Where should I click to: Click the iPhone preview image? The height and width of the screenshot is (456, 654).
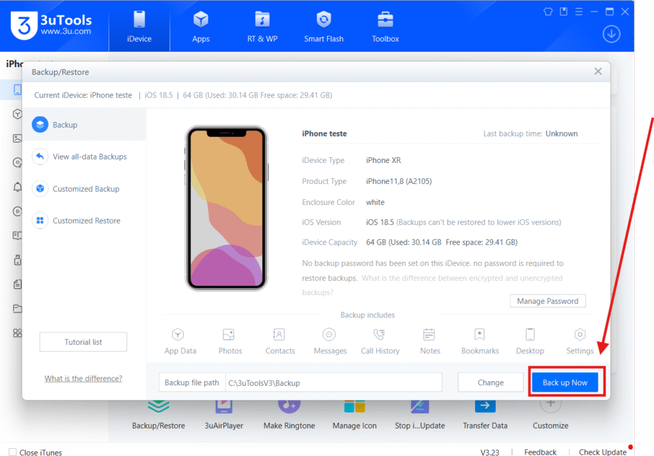tap(226, 208)
